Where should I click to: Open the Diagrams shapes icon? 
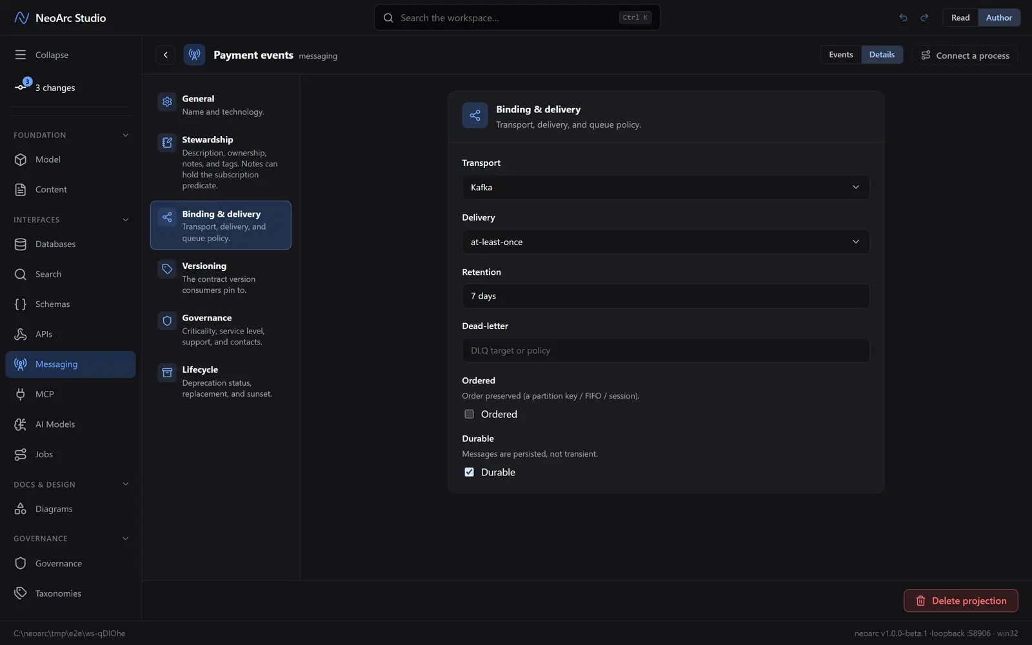point(21,509)
